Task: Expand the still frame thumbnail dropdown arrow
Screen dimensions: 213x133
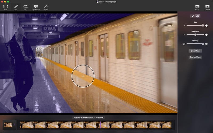Action: 14,124
